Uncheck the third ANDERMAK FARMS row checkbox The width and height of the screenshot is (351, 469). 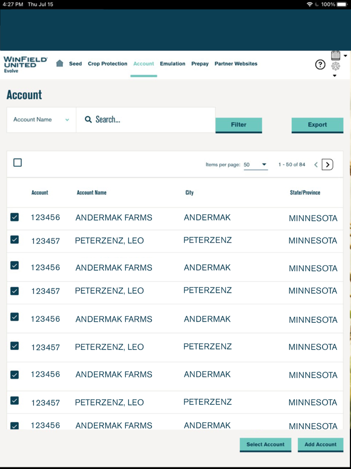point(15,317)
